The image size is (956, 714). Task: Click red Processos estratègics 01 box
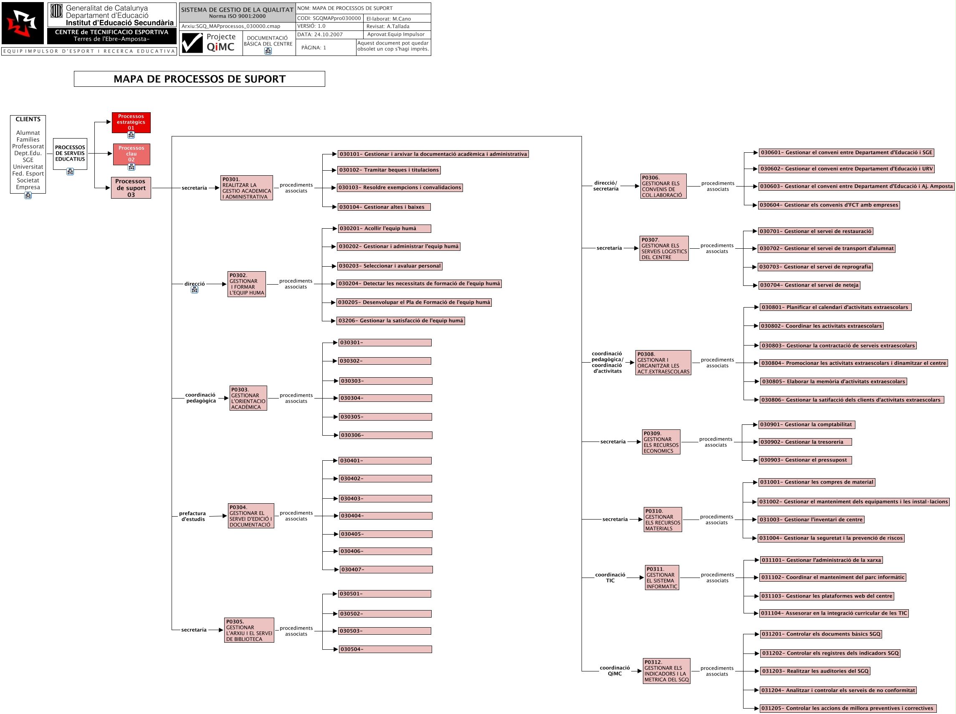(x=131, y=122)
